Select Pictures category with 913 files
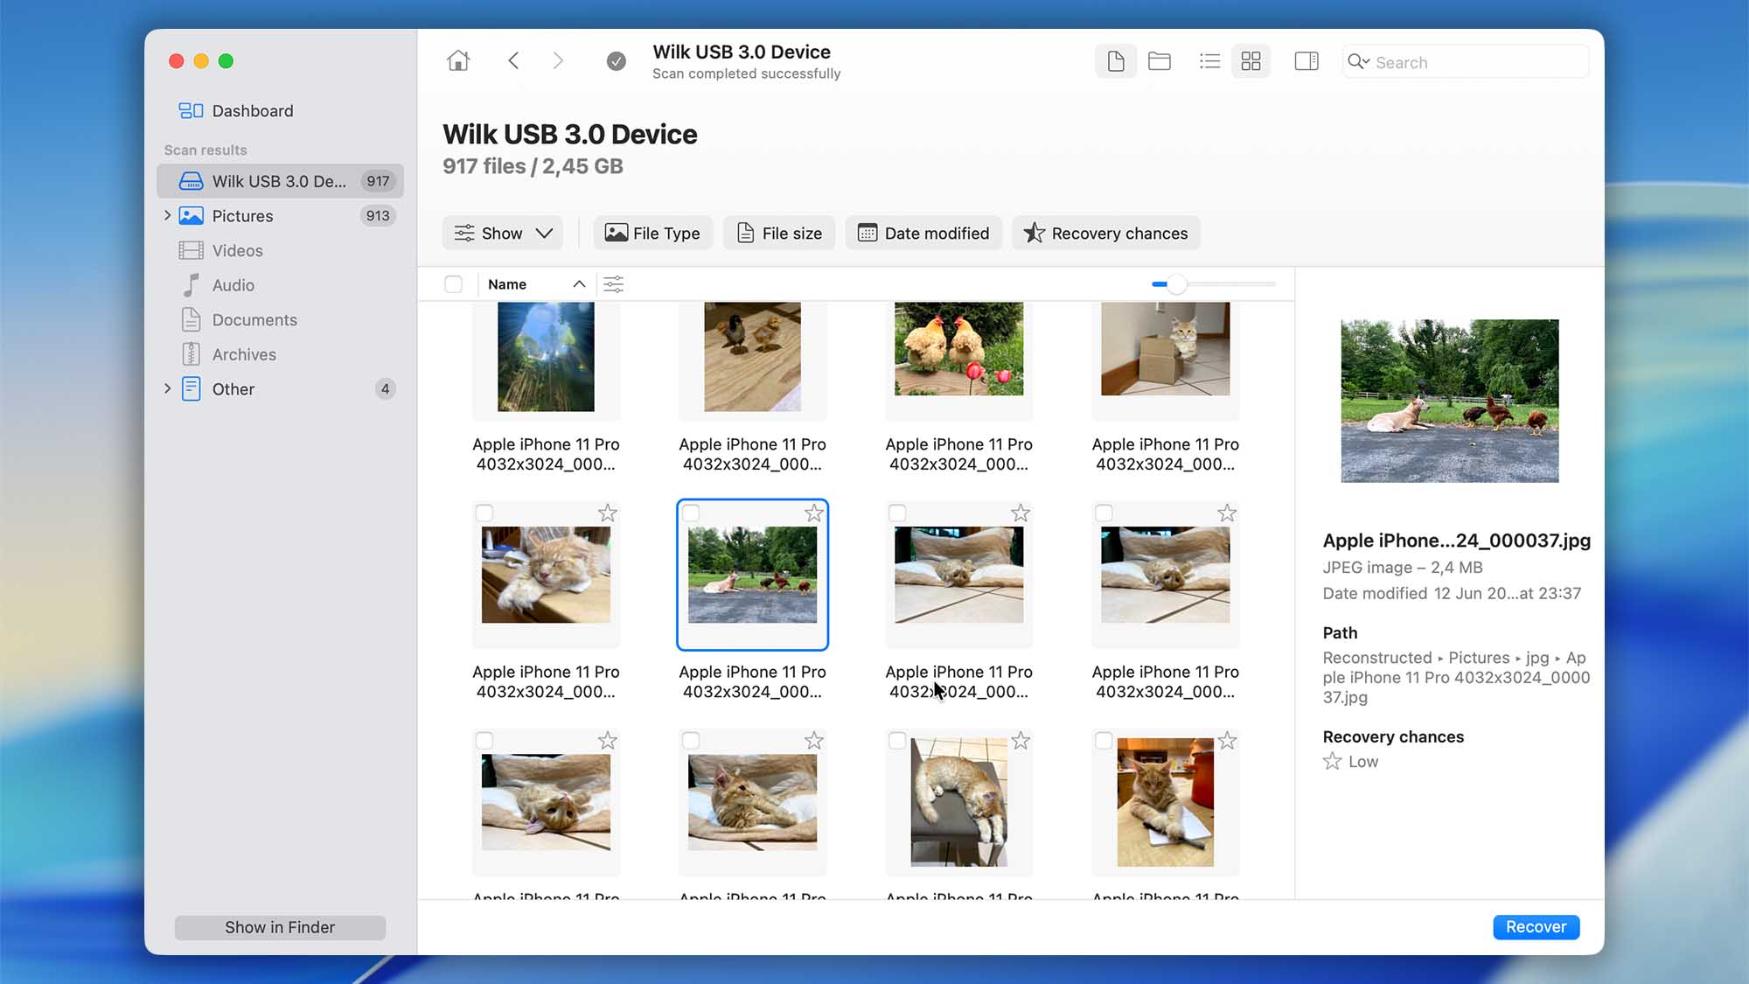Viewport: 1749px width, 984px height. [x=280, y=216]
